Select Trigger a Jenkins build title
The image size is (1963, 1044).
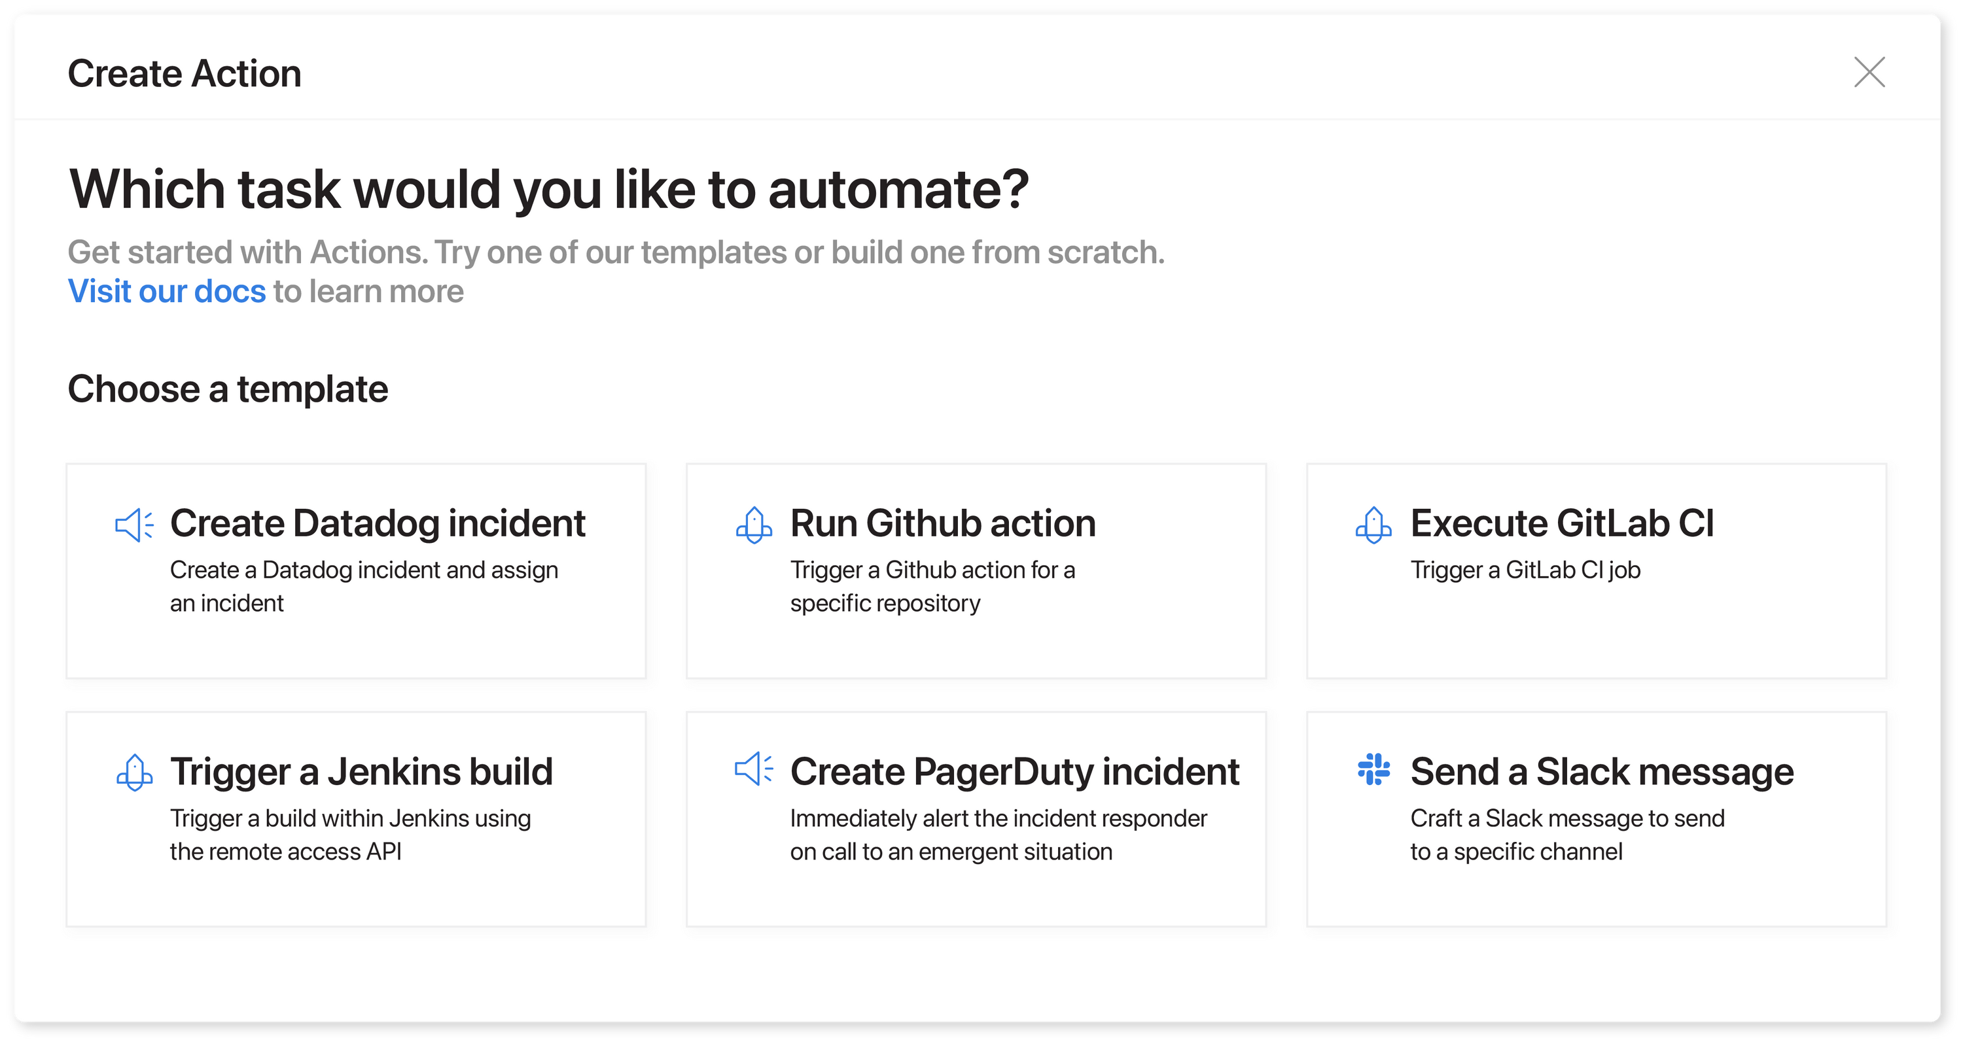tap(361, 771)
